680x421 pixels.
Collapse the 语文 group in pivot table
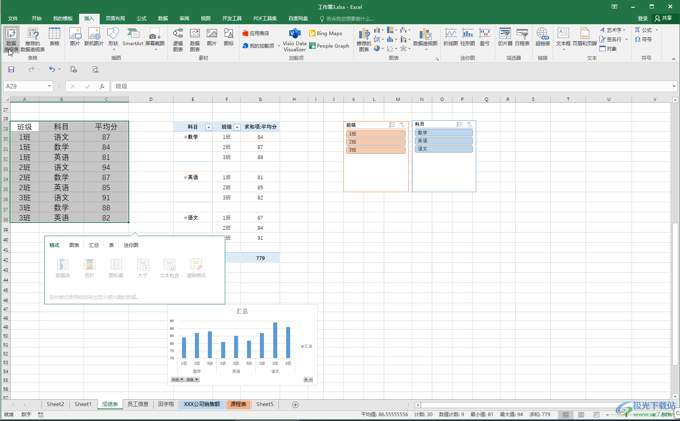point(186,218)
